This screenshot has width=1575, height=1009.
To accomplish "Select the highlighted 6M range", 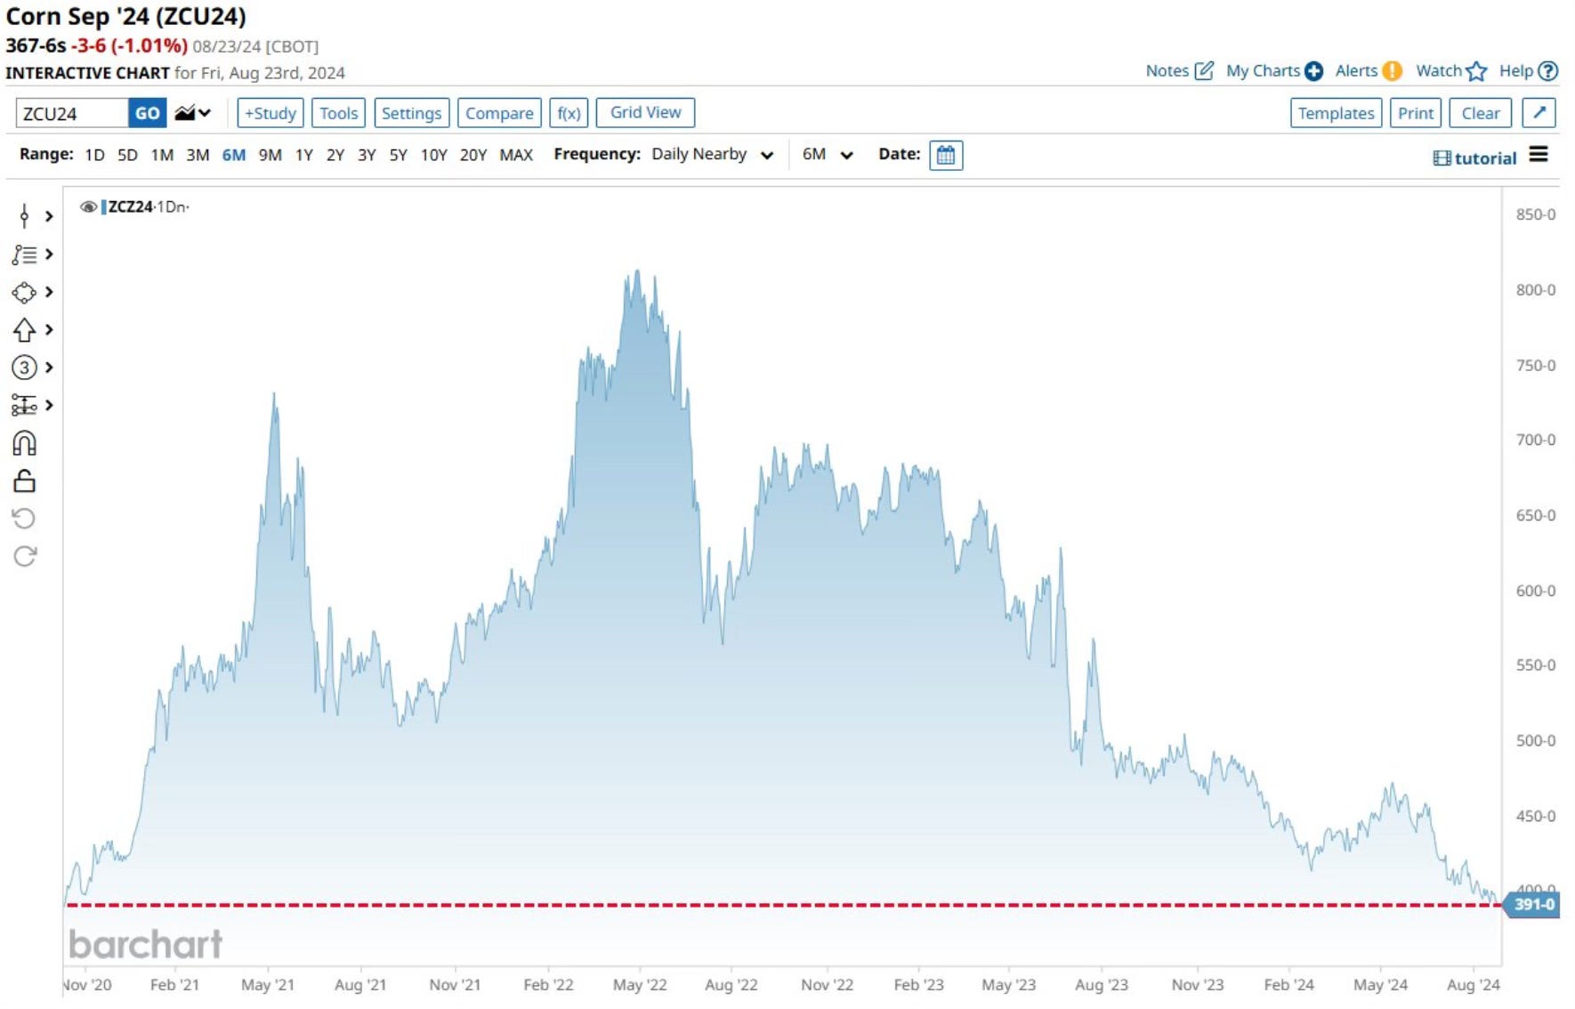I will click(234, 155).
